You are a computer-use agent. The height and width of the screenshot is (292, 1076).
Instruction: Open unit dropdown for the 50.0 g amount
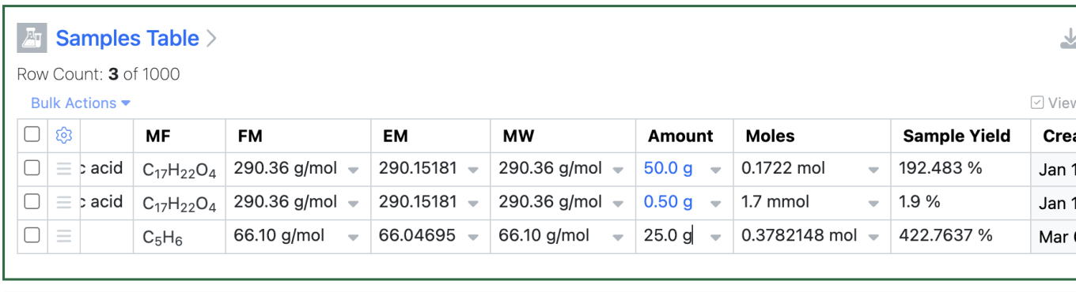coord(715,170)
